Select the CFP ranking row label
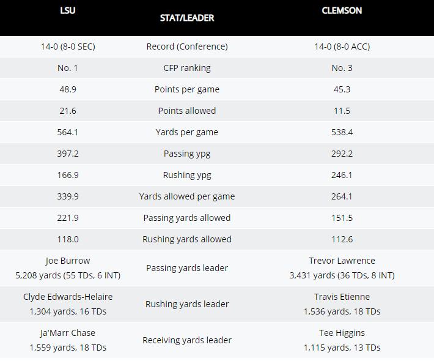 tap(187, 68)
